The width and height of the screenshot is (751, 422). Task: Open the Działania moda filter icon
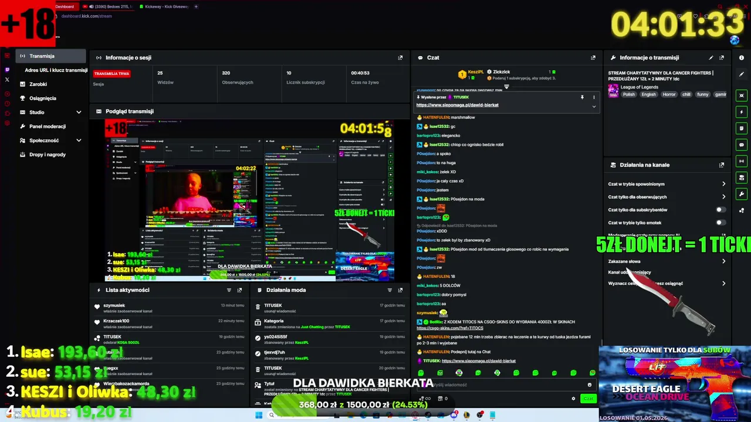[390, 290]
